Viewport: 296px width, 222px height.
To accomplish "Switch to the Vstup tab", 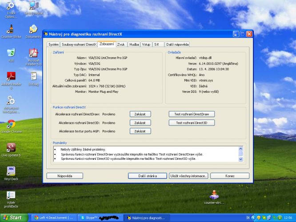I will (146, 44).
